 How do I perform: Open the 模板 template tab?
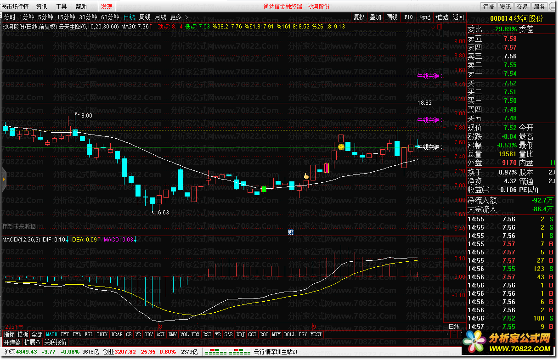(x=23, y=334)
